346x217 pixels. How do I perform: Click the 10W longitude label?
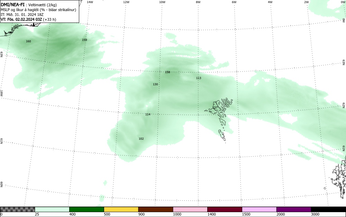click(x=162, y=2)
